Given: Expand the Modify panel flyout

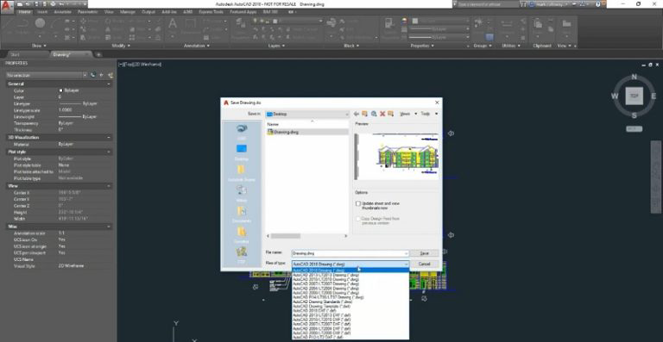Looking at the screenshot, I should click(x=121, y=46).
